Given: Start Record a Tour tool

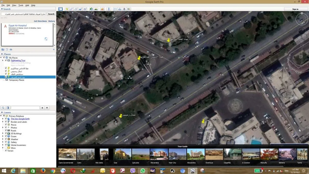Looking at the screenshot, I should (x=85, y=9).
